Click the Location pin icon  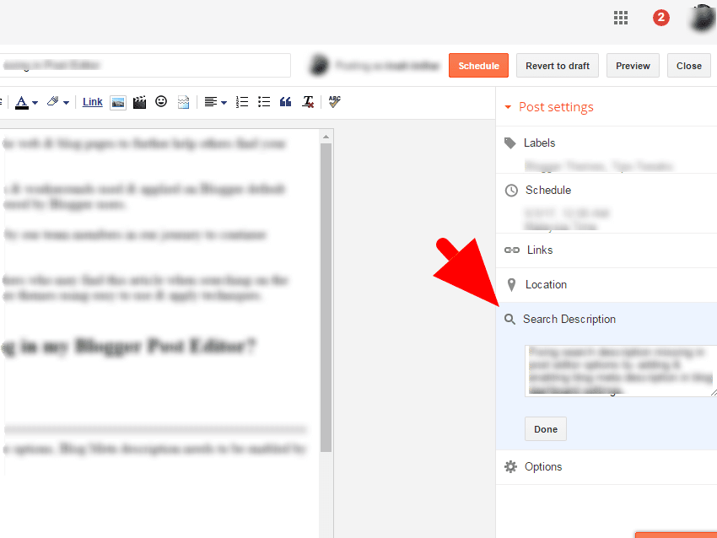[x=512, y=285]
